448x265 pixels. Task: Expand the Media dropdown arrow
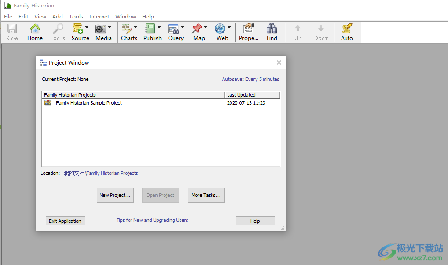pyautogui.click(x=110, y=27)
